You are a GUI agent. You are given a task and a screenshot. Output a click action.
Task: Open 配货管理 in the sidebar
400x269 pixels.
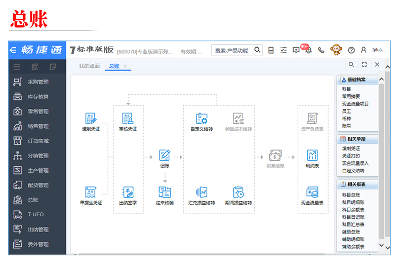[37, 185]
